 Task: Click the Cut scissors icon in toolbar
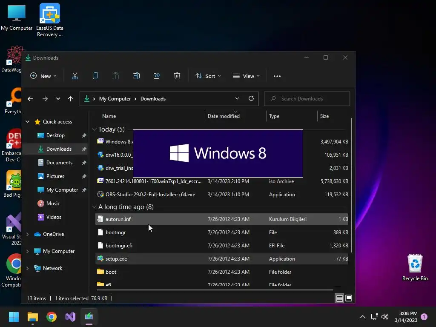[x=75, y=76]
